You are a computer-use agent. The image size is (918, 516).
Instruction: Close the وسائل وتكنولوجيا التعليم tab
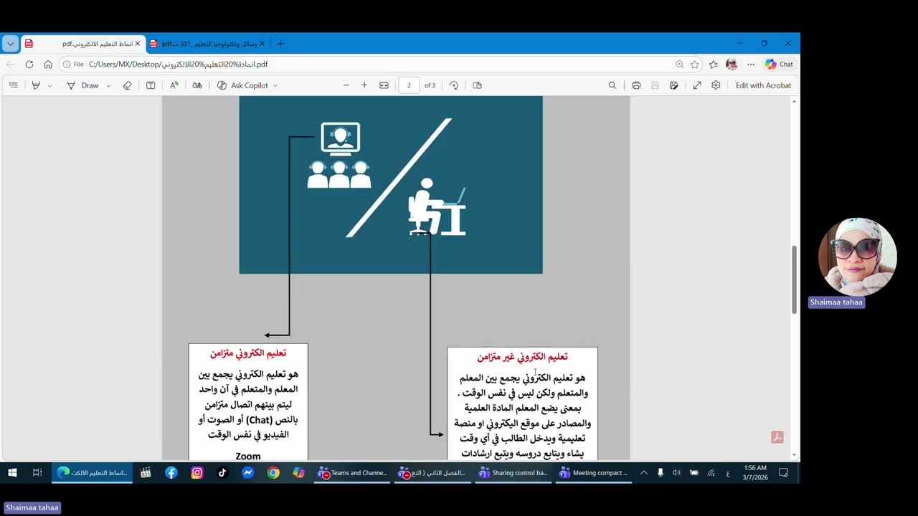tap(262, 44)
